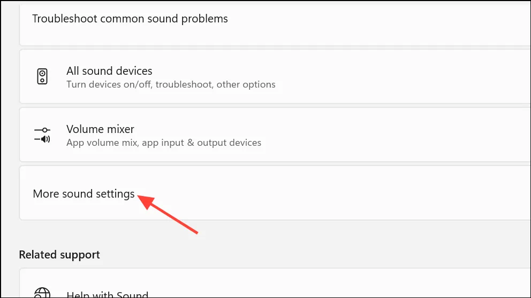Click the 'App volume mix, app input' description
Image resolution: width=531 pixels, height=298 pixels.
[164, 143]
